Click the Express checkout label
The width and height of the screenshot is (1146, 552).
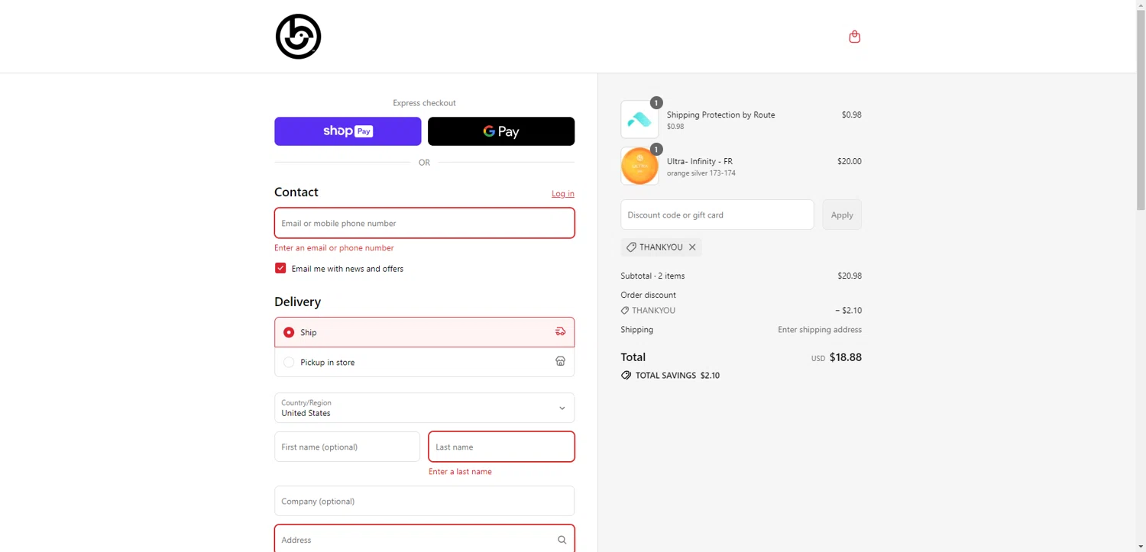[x=424, y=103]
